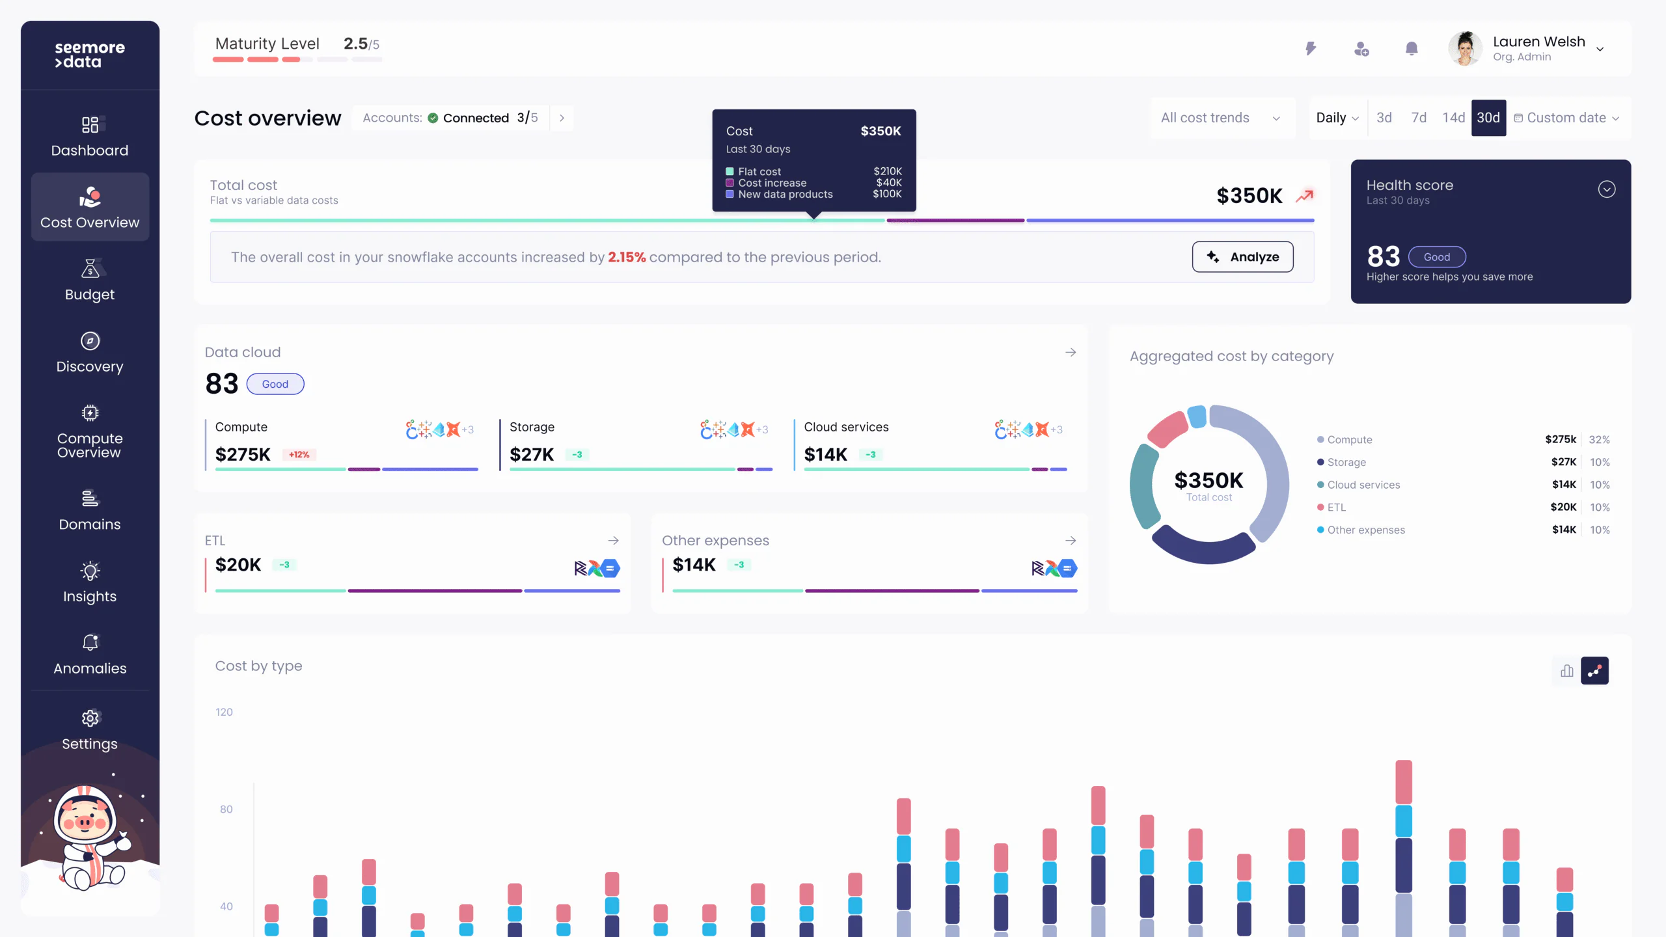
Task: Switch Cost by type to line chart view
Action: pos(1594,671)
